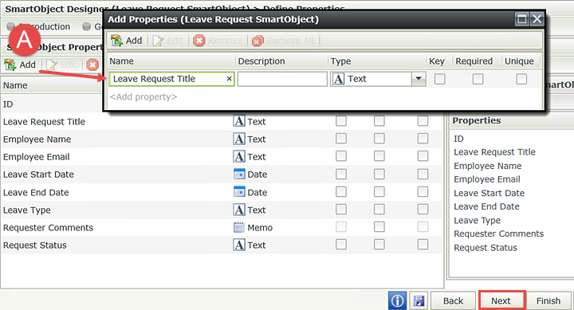Click the Remove icon in dialog toolbar

[199, 41]
